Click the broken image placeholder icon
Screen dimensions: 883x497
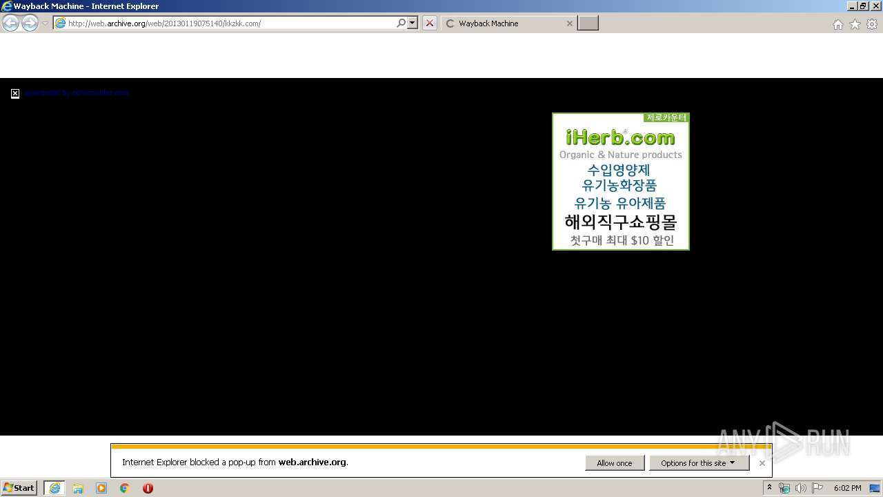pyautogui.click(x=15, y=93)
